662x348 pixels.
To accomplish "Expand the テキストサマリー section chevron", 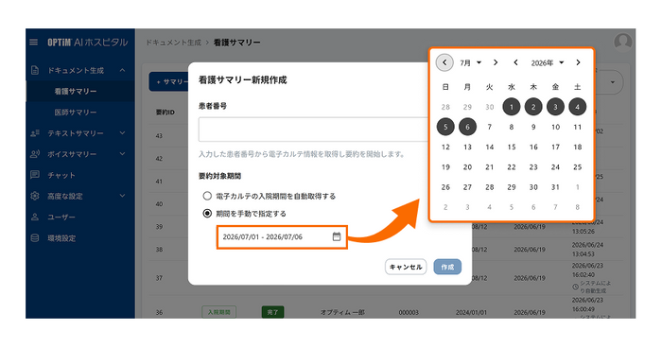I will [x=122, y=133].
